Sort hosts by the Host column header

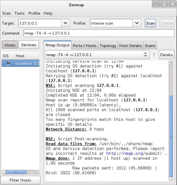pos(27,56)
